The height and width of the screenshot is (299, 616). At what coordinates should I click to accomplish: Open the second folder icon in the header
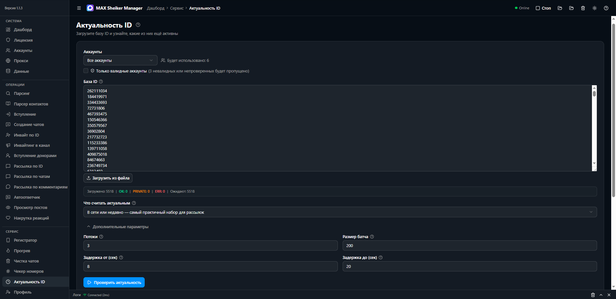click(571, 8)
